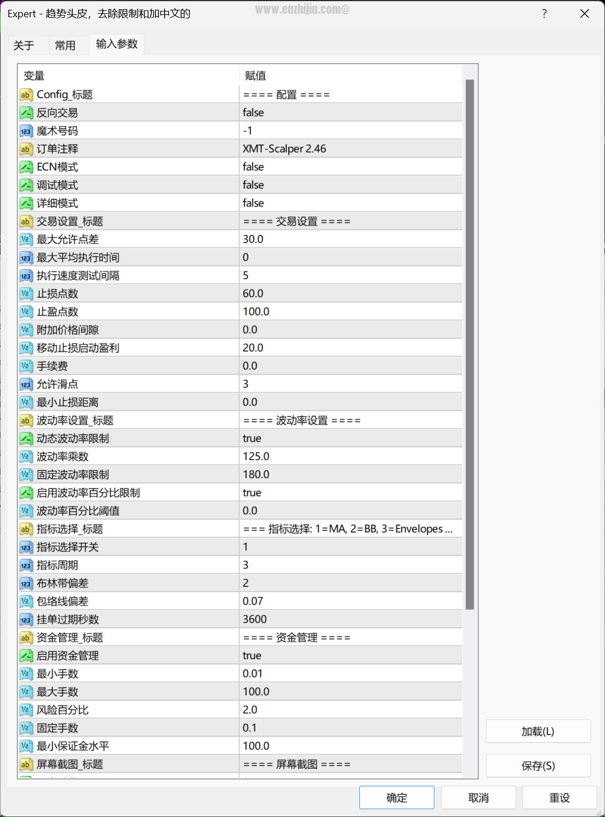Image resolution: width=605 pixels, height=817 pixels.
Task: Load settings with 加载(L) button
Action: (x=538, y=731)
